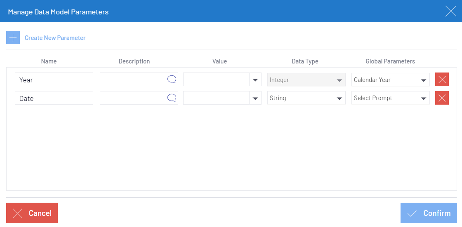
Task: Click the Date name input field
Action: [x=54, y=98]
